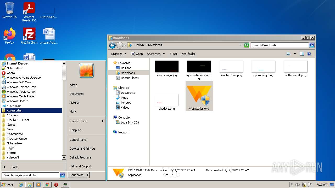Screen dimensions: 335x188
Task: Expand the Startup folder
Action: [x=31, y=153]
